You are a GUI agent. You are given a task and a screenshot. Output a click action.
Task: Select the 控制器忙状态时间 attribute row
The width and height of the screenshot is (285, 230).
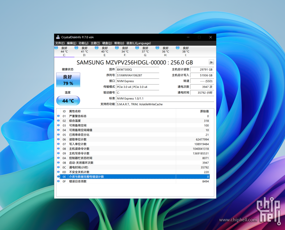[135, 158]
